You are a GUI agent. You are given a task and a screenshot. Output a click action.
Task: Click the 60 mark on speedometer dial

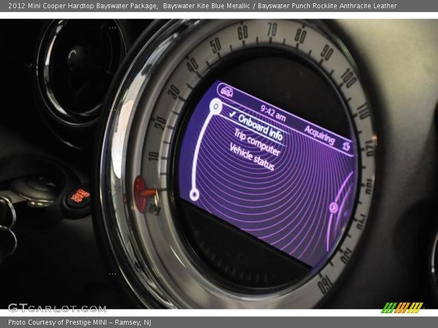pos(243,33)
